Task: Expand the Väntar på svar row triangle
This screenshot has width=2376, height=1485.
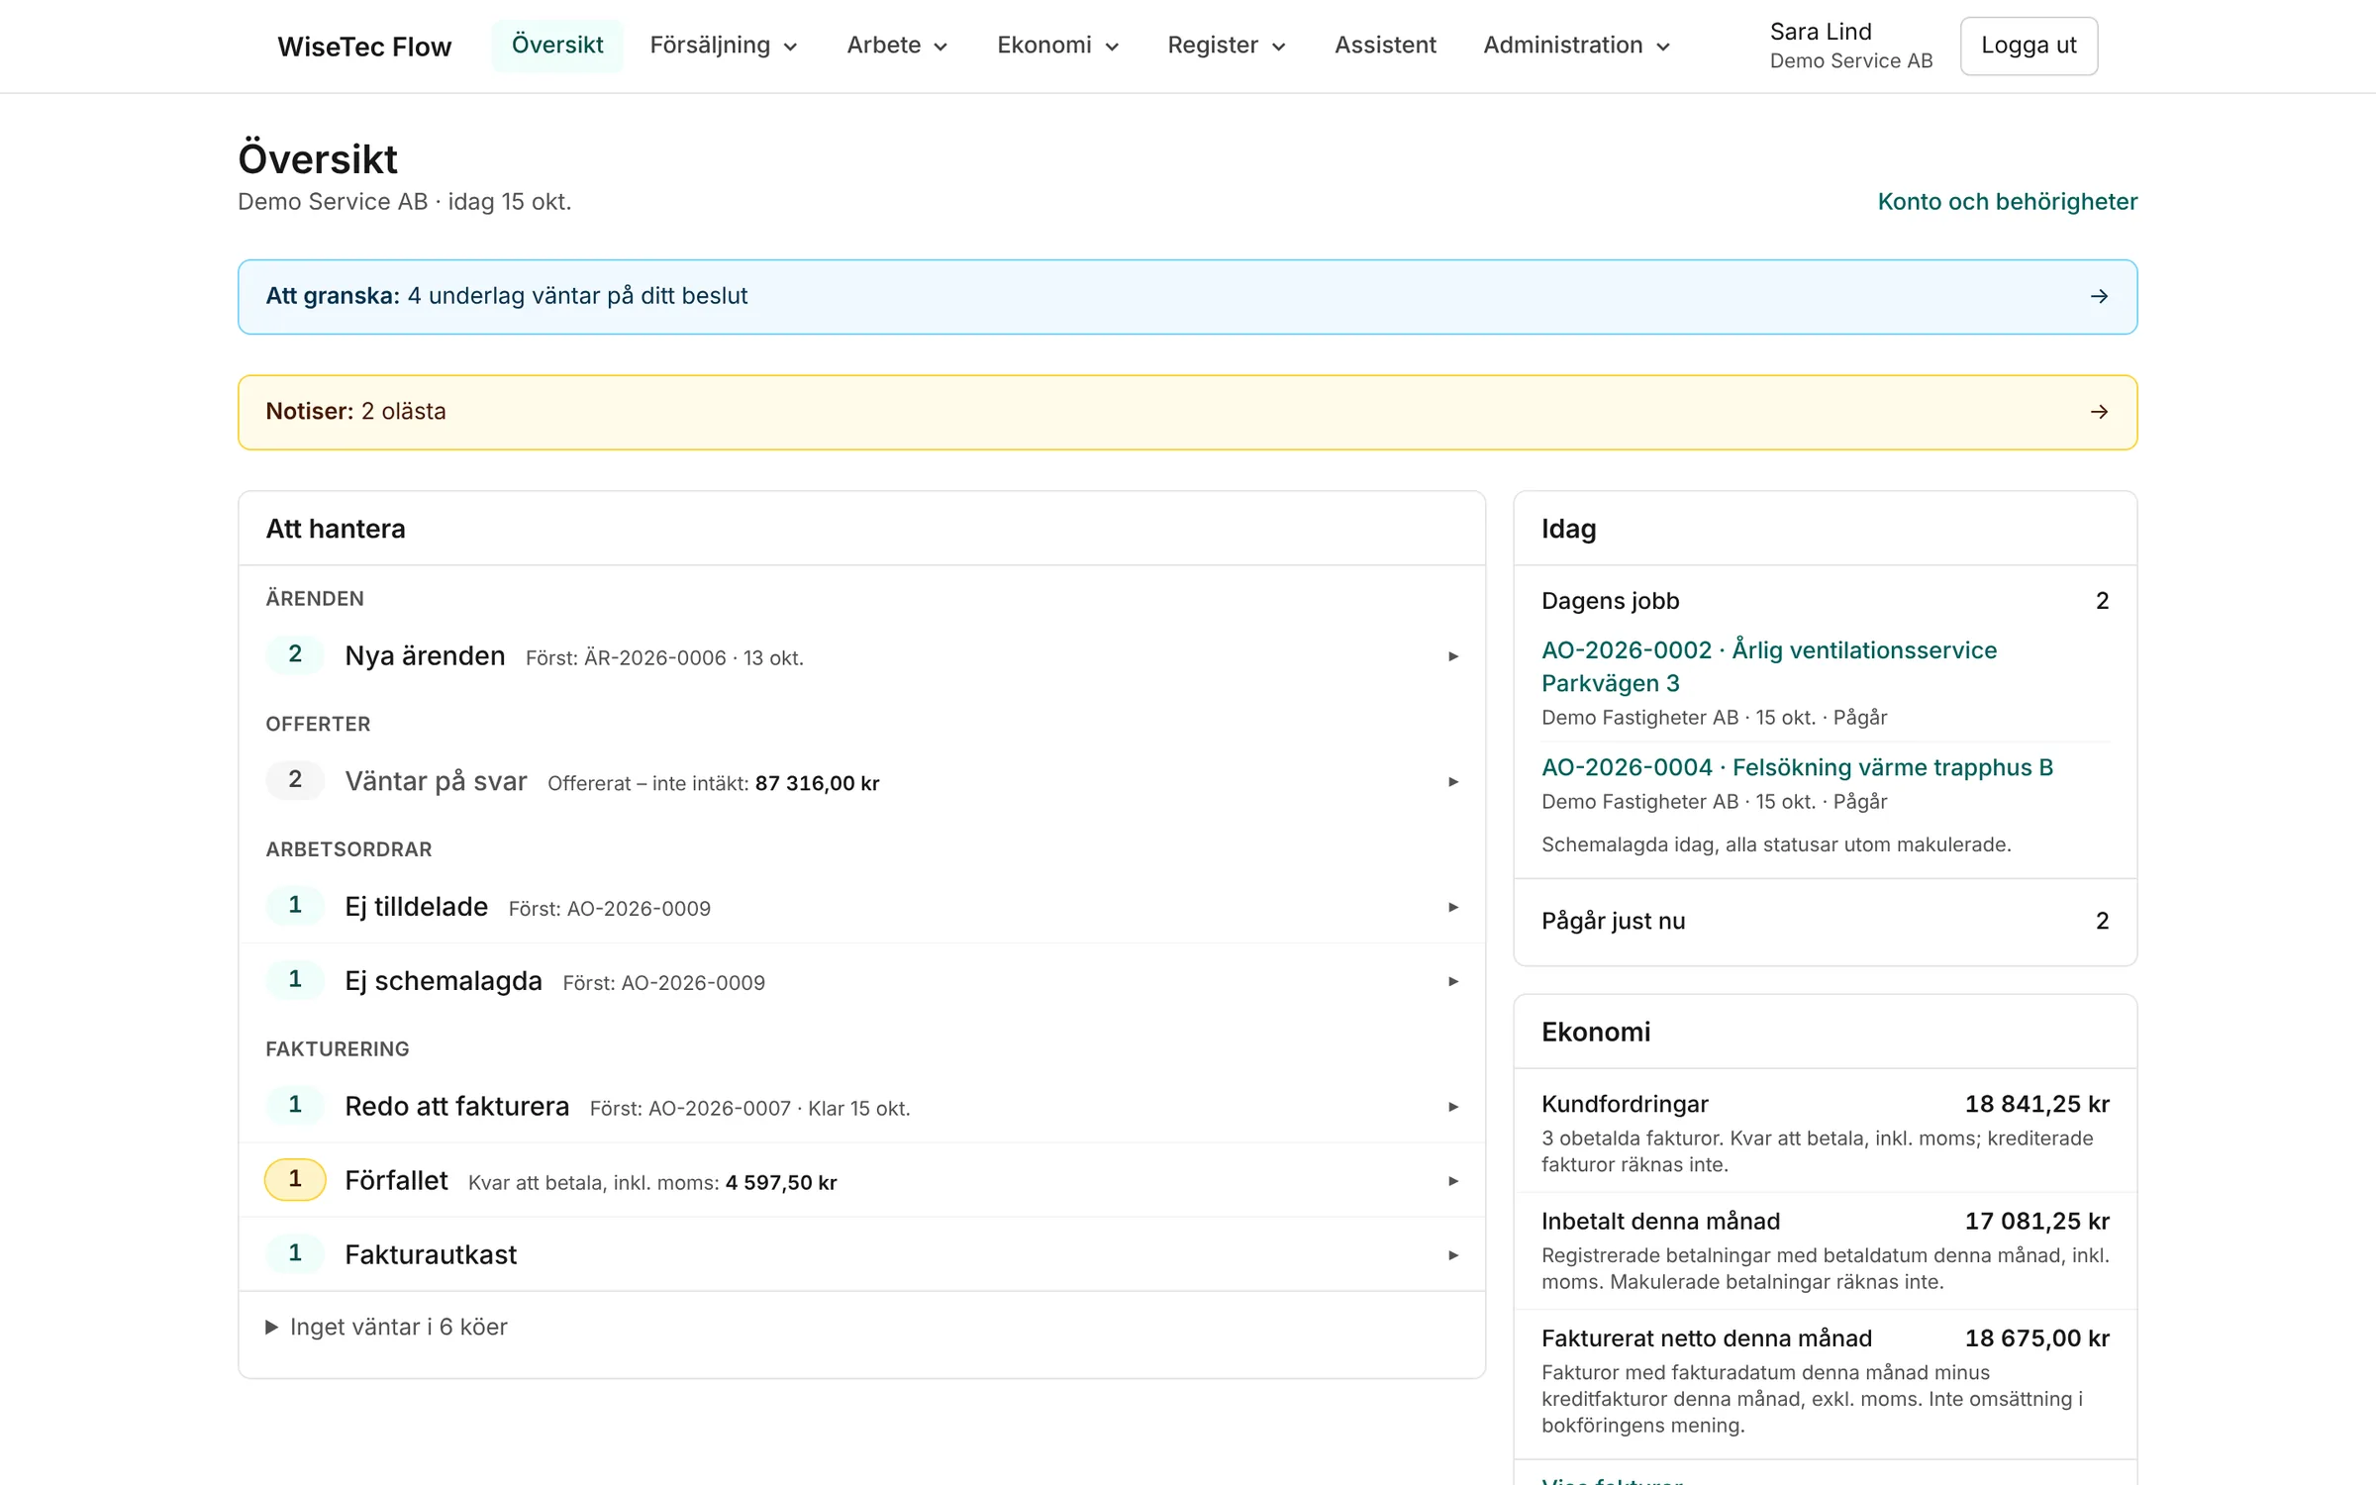Action: [1453, 782]
